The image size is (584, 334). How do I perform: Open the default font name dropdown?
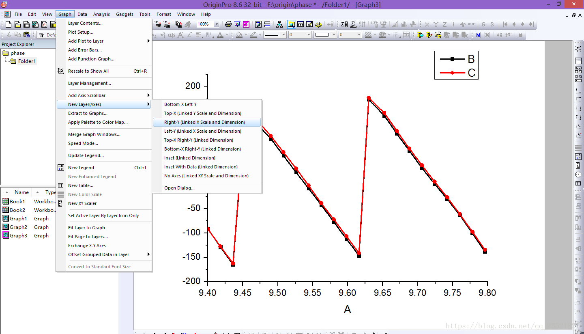(x=46, y=35)
